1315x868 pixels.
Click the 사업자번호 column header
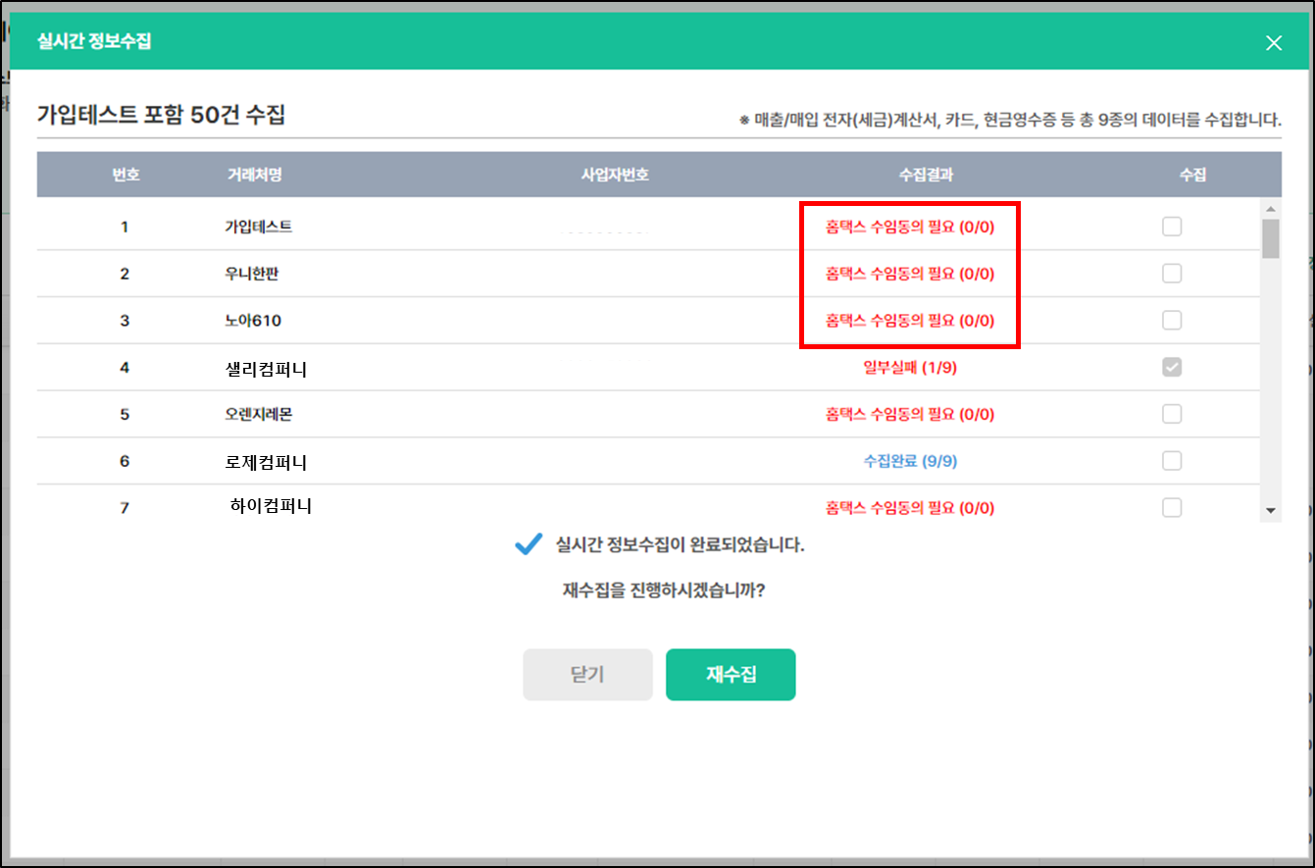click(x=615, y=175)
